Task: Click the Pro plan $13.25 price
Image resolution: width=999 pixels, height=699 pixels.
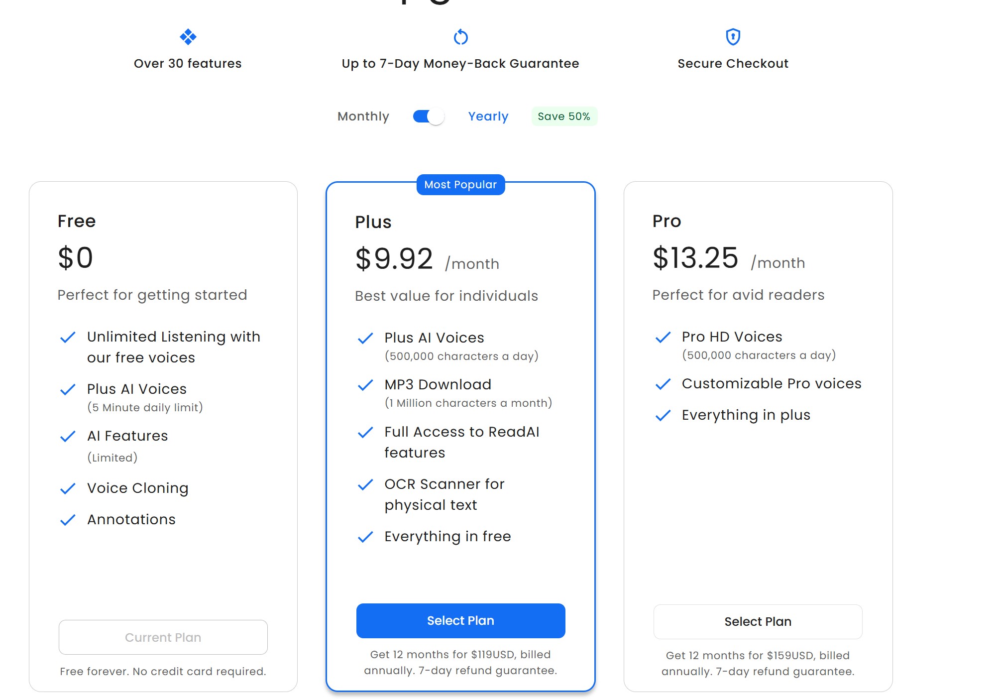Action: point(695,258)
